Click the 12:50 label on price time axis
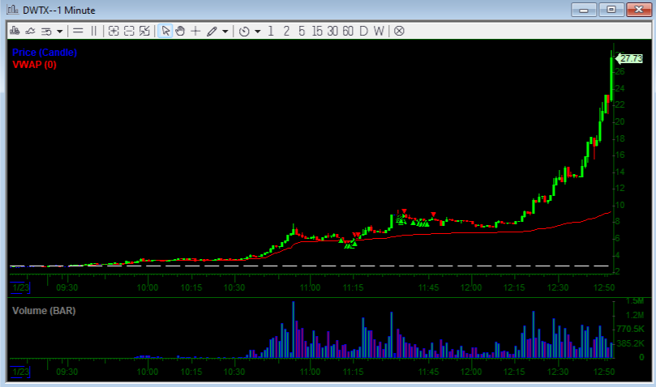Screen dimensions: 656x387 tap(604, 287)
